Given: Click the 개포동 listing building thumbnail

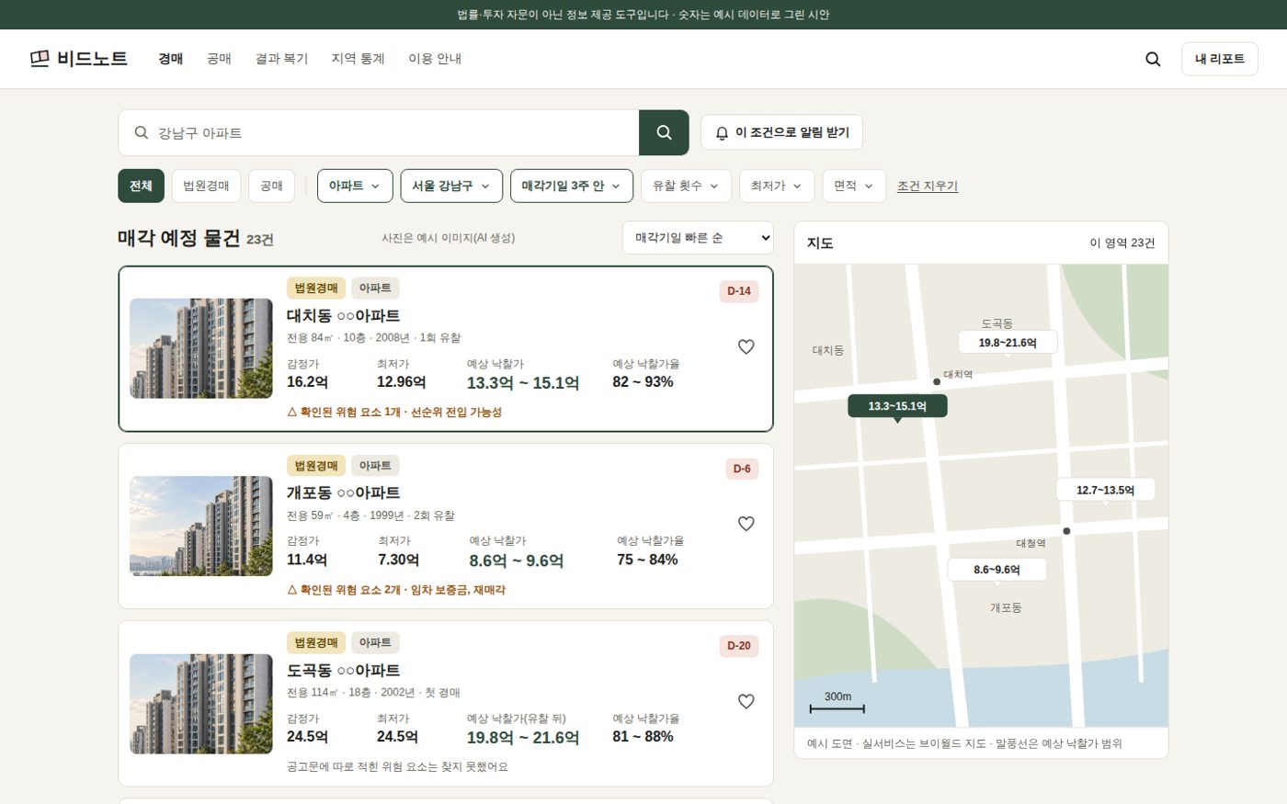Looking at the screenshot, I should point(201,526).
